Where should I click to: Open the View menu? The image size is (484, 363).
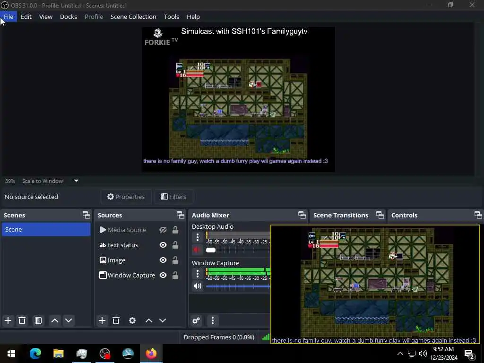point(46,17)
